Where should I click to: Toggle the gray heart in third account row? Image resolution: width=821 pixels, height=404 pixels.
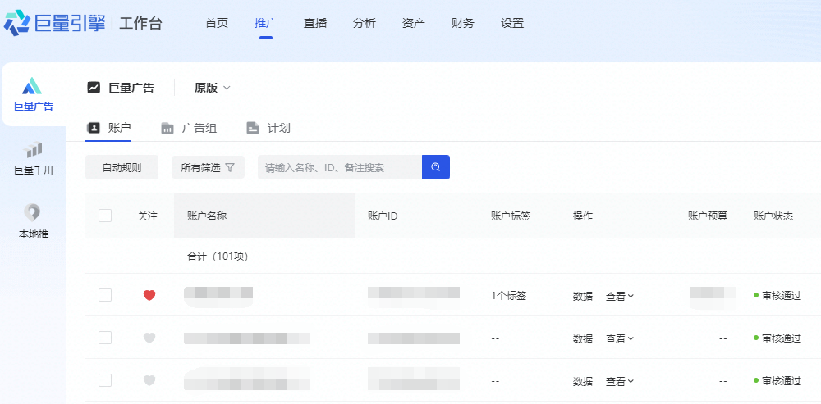click(149, 380)
